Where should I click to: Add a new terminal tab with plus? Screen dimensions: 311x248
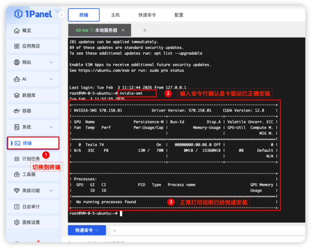tap(145, 30)
